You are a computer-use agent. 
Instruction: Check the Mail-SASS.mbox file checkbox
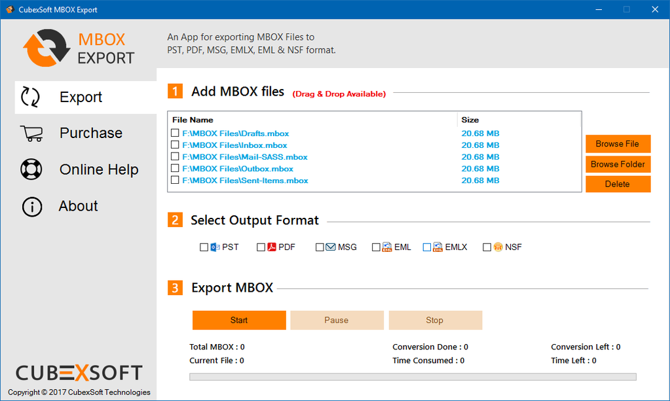click(x=175, y=156)
